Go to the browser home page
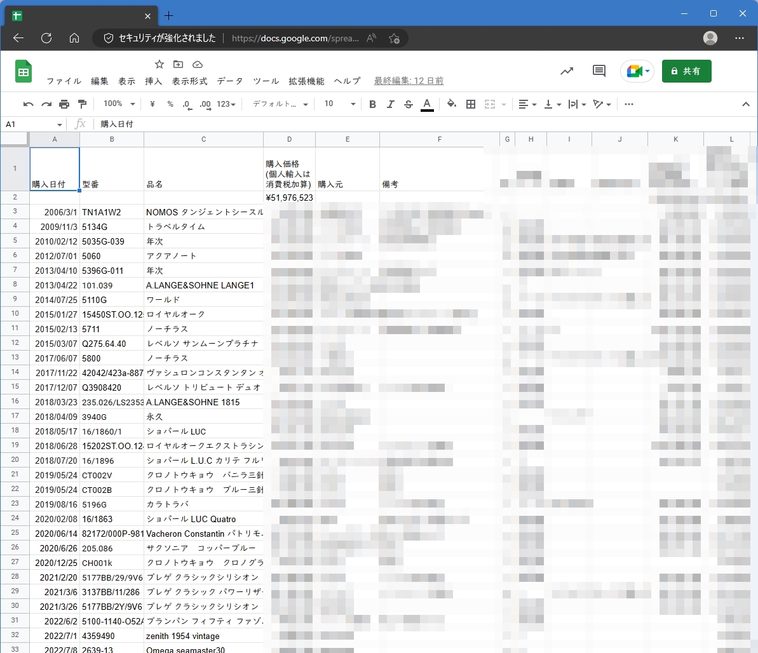Viewport: 758px width, 653px height. click(74, 38)
